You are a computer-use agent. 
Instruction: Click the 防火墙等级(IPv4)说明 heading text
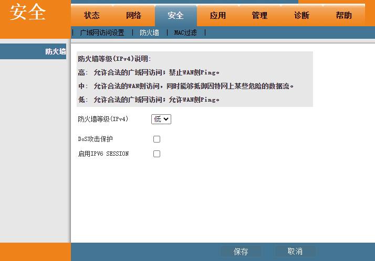(x=114, y=59)
